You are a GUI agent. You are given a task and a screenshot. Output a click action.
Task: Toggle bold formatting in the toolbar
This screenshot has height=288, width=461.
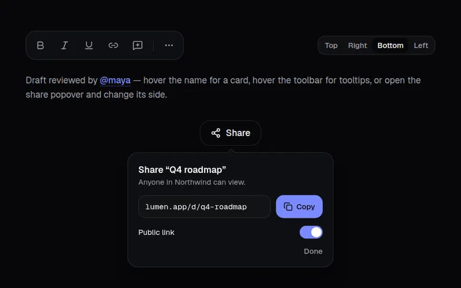[x=40, y=46]
